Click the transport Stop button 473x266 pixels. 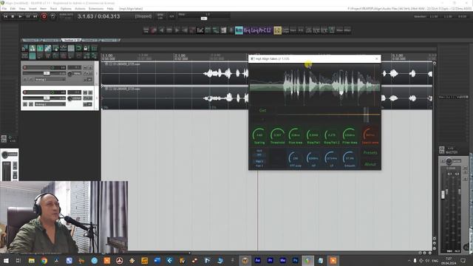tap(13, 16)
